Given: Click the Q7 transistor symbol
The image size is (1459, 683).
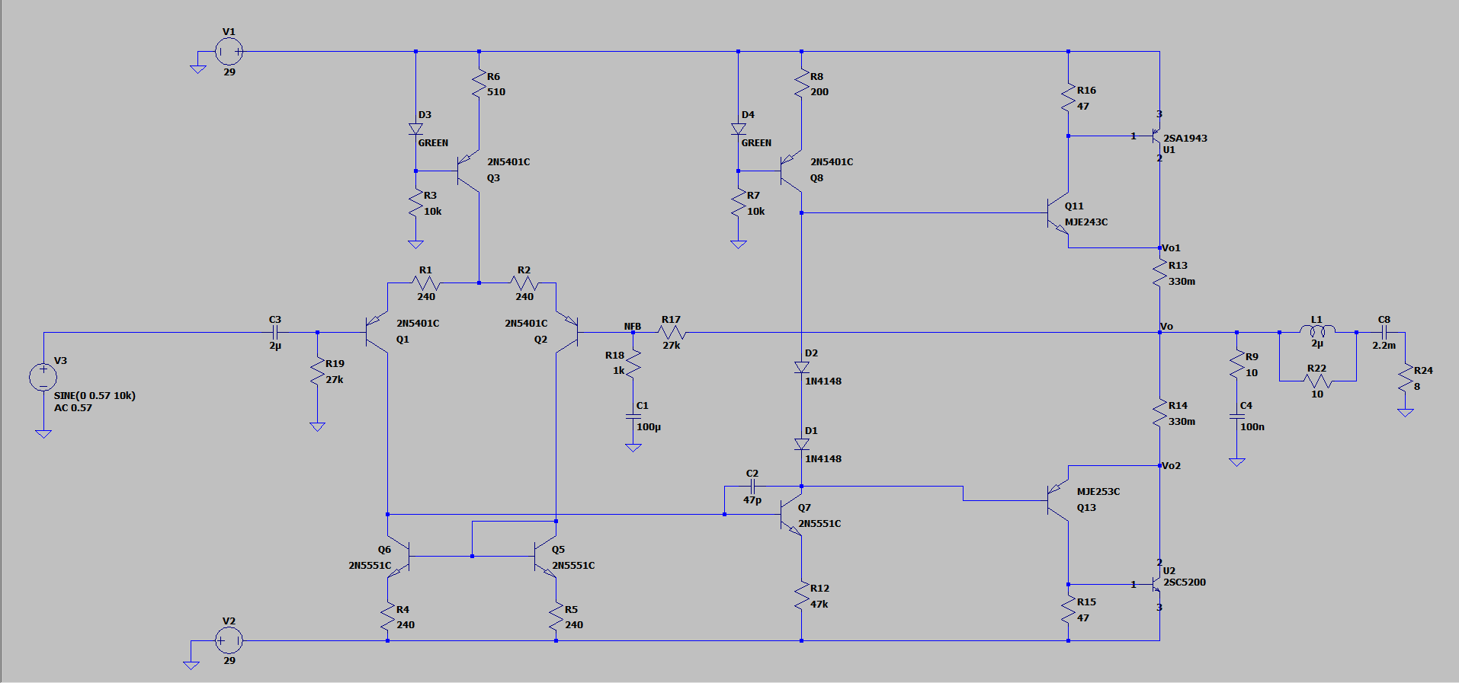Looking at the screenshot, I should pyautogui.click(x=790, y=515).
